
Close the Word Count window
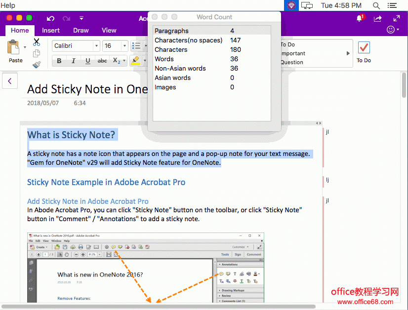(155, 17)
